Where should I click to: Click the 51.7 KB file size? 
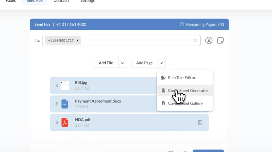coord(82,88)
